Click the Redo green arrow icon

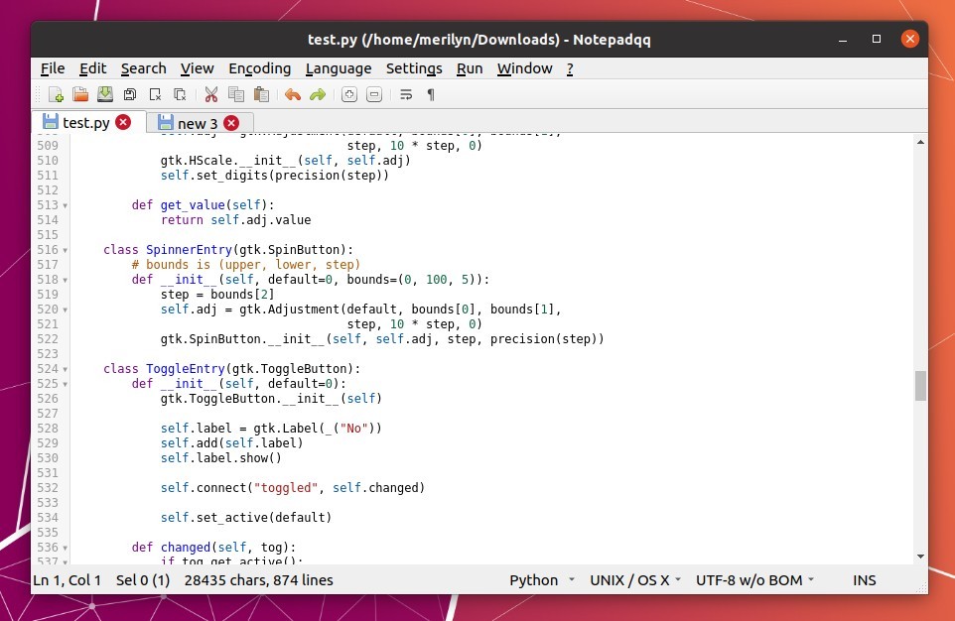click(x=318, y=95)
